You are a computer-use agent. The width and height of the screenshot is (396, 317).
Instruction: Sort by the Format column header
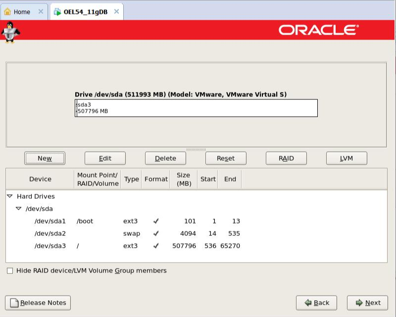pos(156,179)
